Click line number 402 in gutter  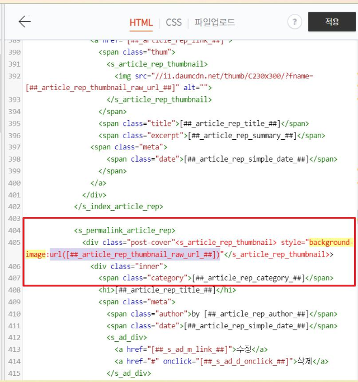(x=15, y=206)
